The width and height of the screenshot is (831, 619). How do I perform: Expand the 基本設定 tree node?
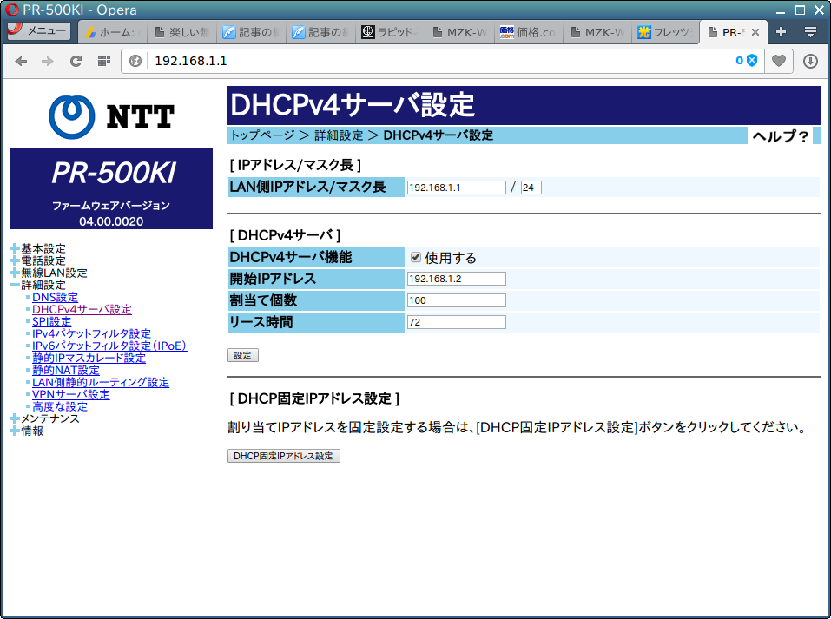14,248
